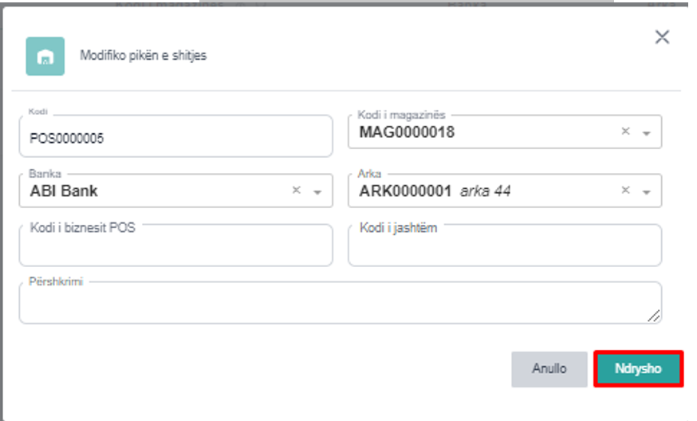Viewport: 697px width, 421px height.
Task: Expand the Arka dropdown arrow
Action: click(647, 192)
